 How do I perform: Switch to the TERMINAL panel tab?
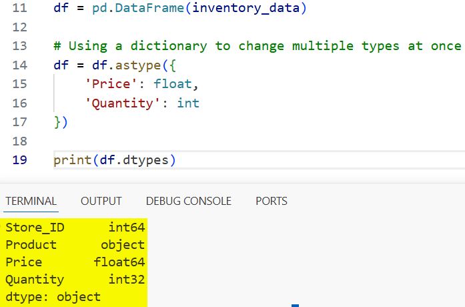point(31,201)
